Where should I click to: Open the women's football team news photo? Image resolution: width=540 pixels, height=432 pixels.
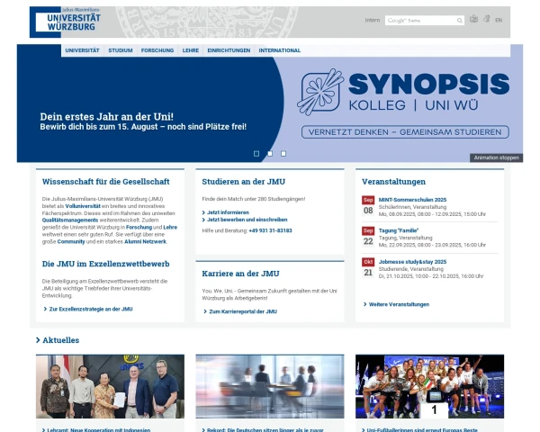(x=429, y=386)
